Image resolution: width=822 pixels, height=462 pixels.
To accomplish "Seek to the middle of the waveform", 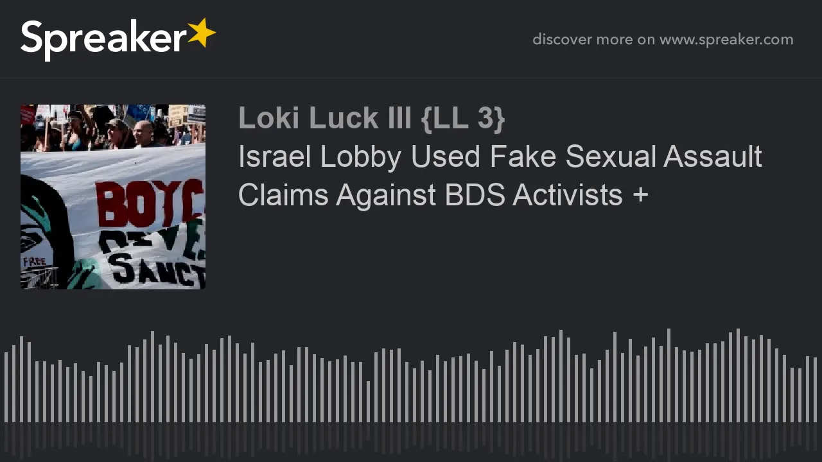I will [x=411, y=377].
